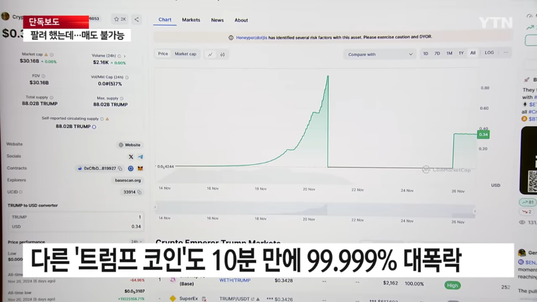Copy the UCID 33914 value

[x=140, y=192]
